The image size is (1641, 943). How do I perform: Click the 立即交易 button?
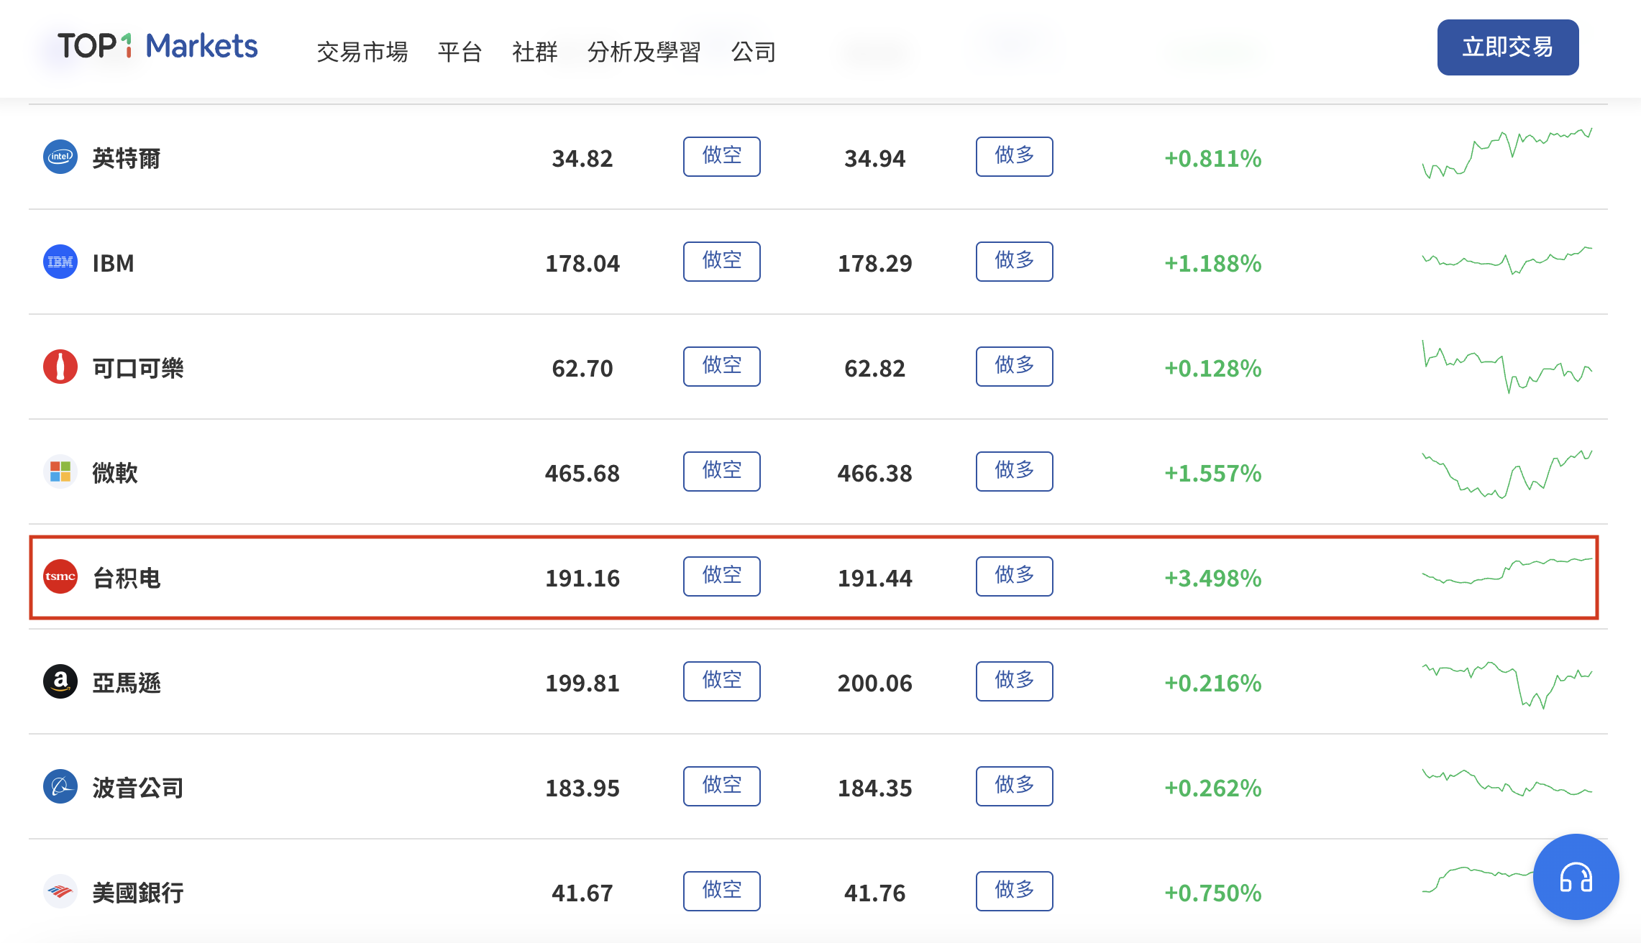point(1507,47)
